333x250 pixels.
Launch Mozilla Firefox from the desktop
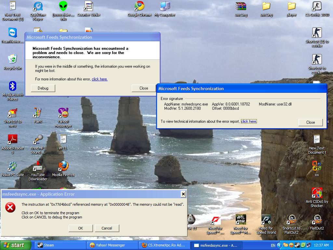coord(63,169)
